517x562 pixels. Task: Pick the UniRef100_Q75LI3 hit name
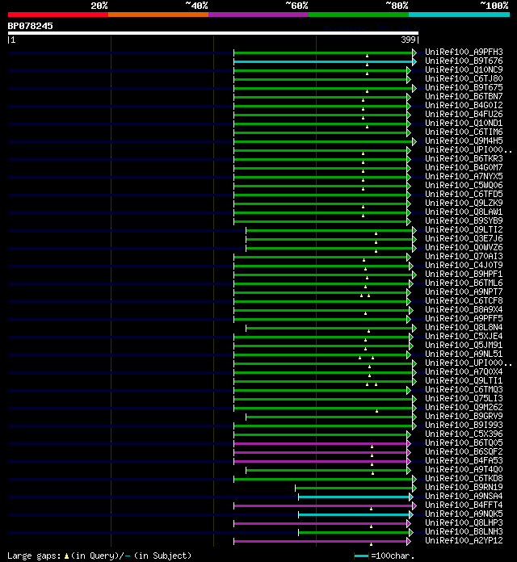[464, 398]
